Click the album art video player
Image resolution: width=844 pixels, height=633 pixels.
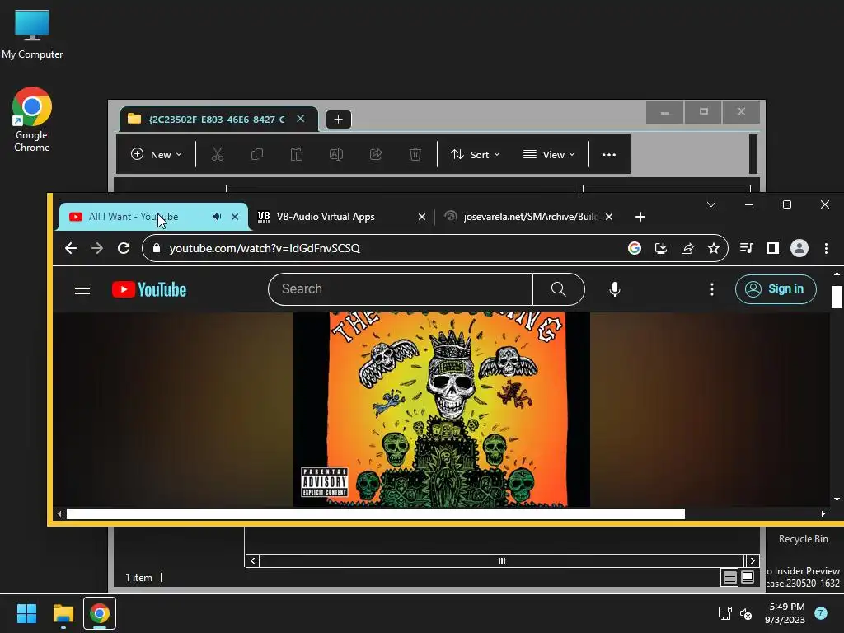[442, 409]
